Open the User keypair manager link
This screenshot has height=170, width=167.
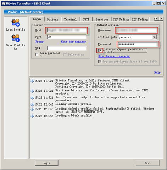tap(114, 56)
